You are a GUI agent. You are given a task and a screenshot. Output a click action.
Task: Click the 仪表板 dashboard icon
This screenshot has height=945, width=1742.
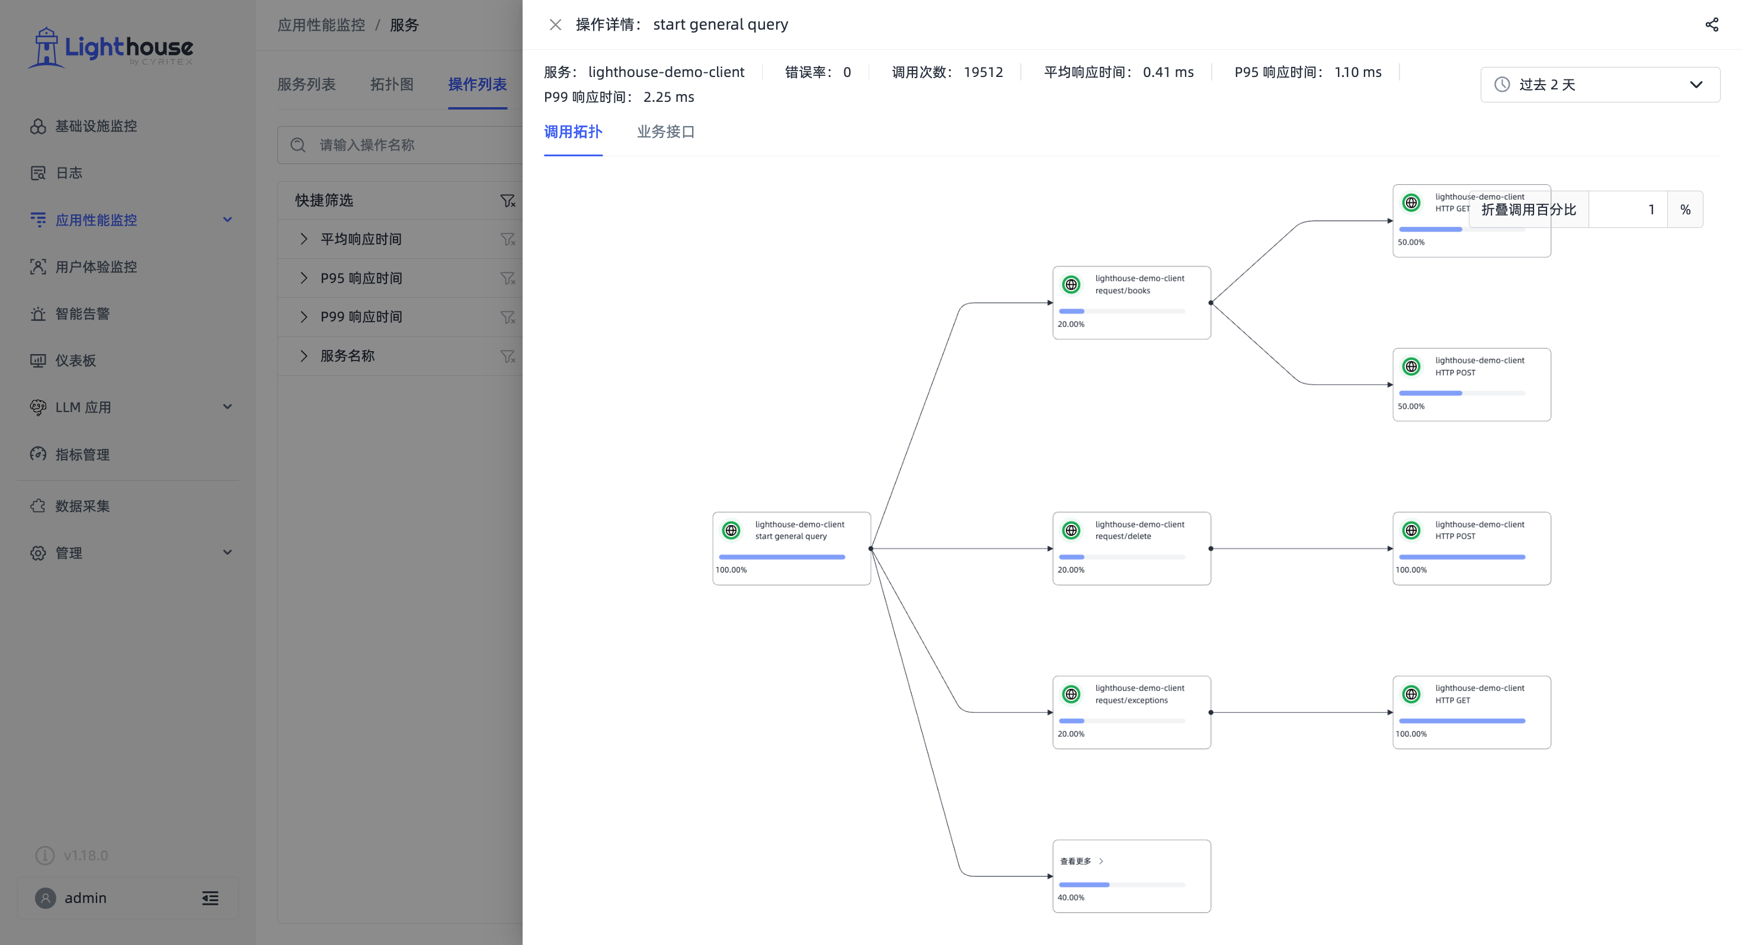tap(38, 360)
